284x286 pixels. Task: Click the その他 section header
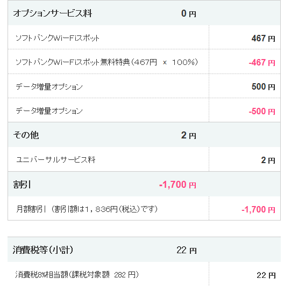pyautogui.click(x=26, y=135)
